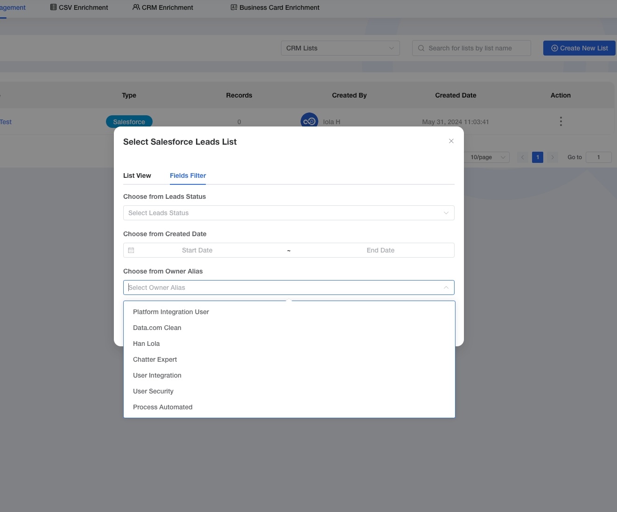Click the CSV Enrichment tab icon
The image size is (617, 512).
pyautogui.click(x=53, y=7)
